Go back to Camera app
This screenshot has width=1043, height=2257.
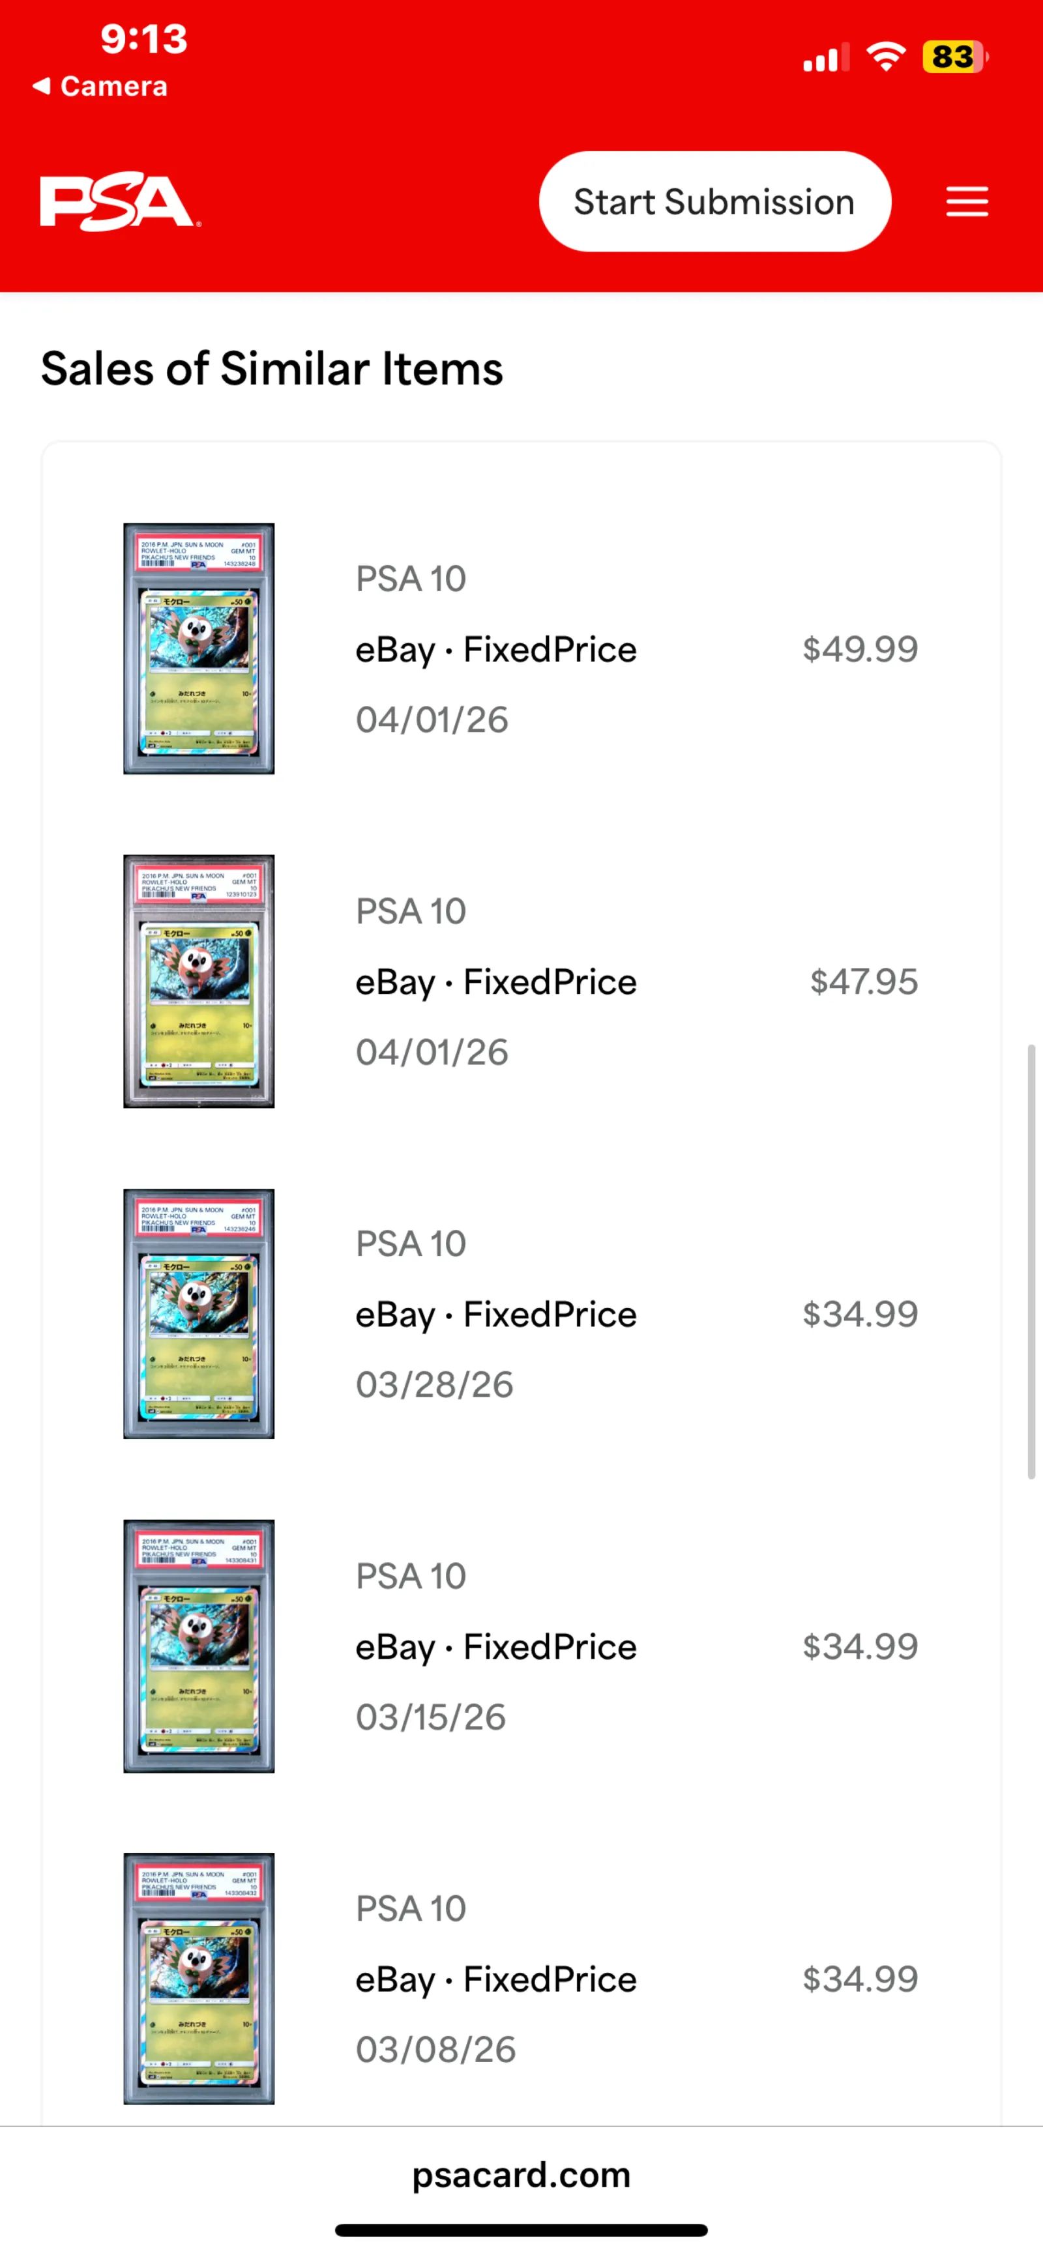(100, 86)
